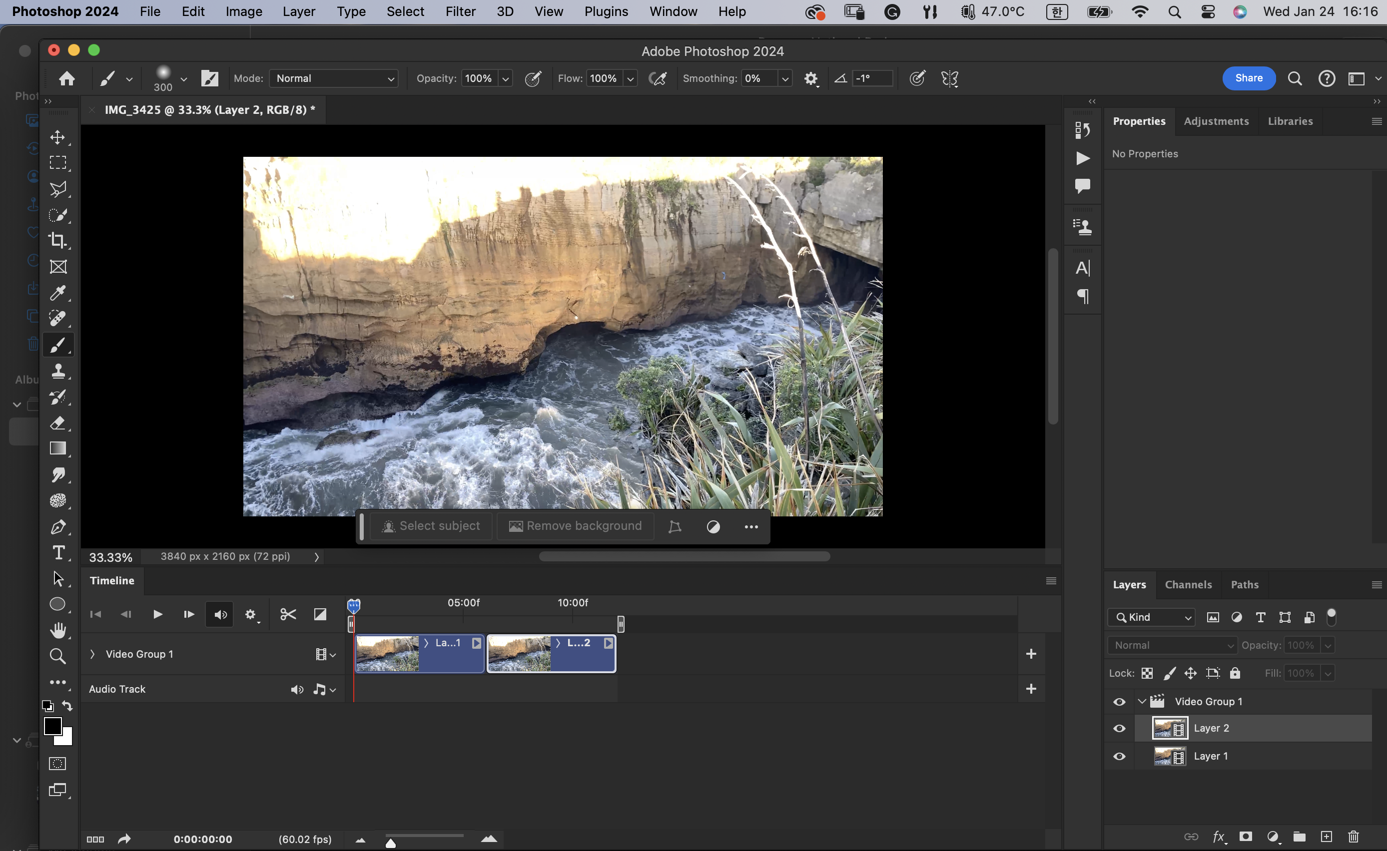Screen dimensions: 1387x851
Task: Select the Eyedropper tool
Action: [x=58, y=293]
